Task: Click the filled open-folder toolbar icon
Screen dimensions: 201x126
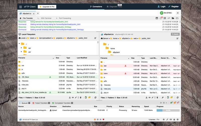Action: point(173,18)
